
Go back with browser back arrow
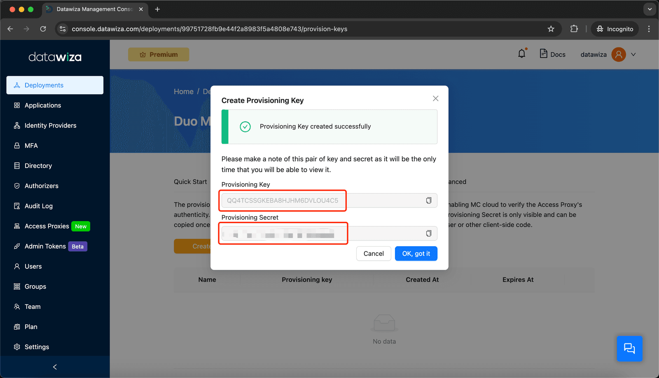[x=10, y=29]
